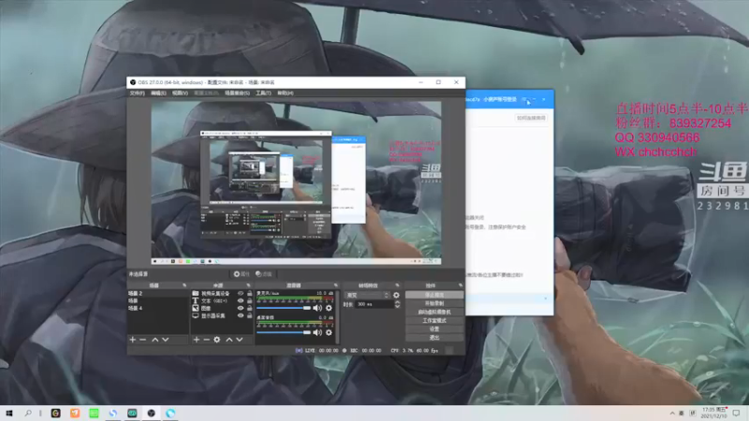Select scene 场景 2 in scene list
The width and height of the screenshot is (749, 421).
point(157,294)
